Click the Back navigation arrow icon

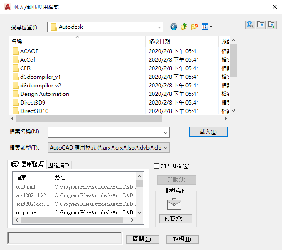point(173,27)
